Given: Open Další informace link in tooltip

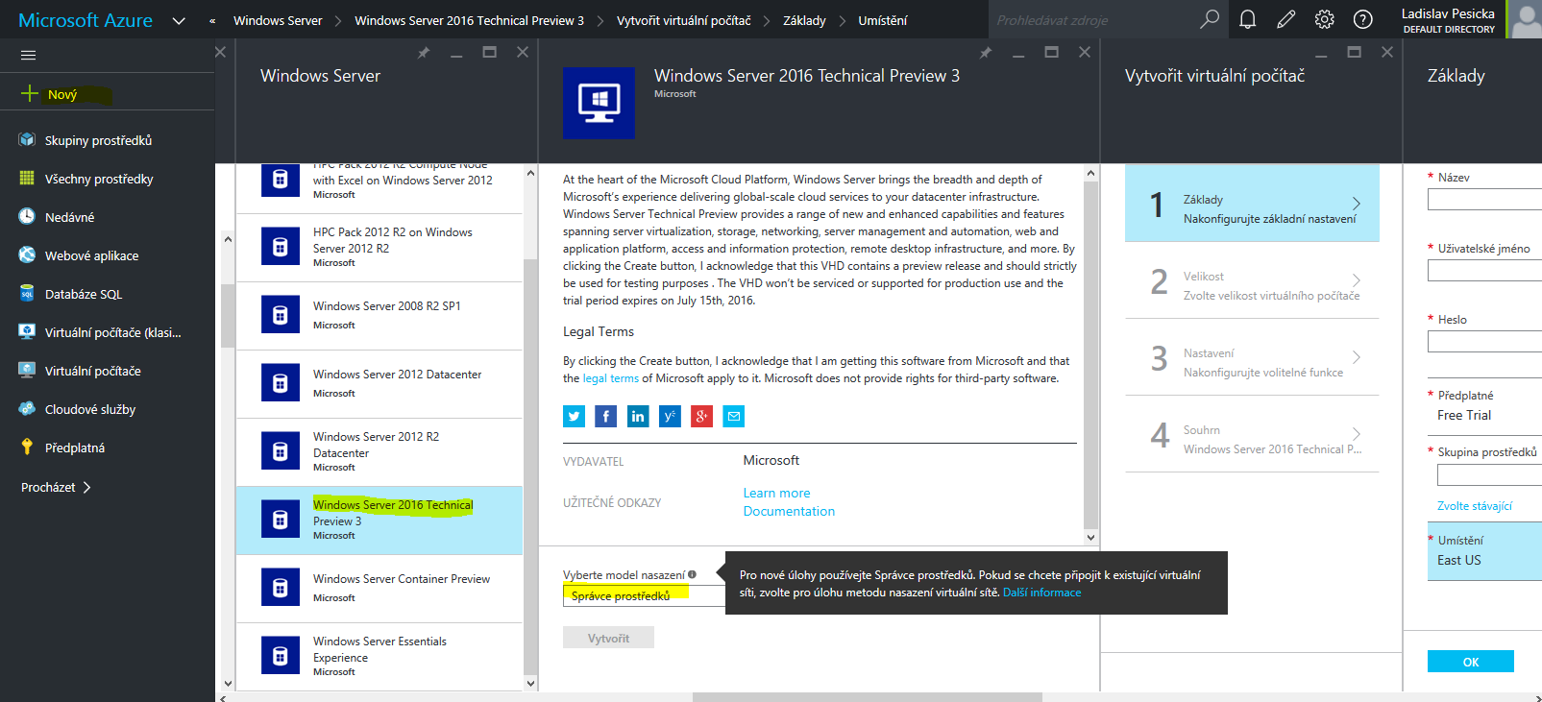Looking at the screenshot, I should 1041,593.
